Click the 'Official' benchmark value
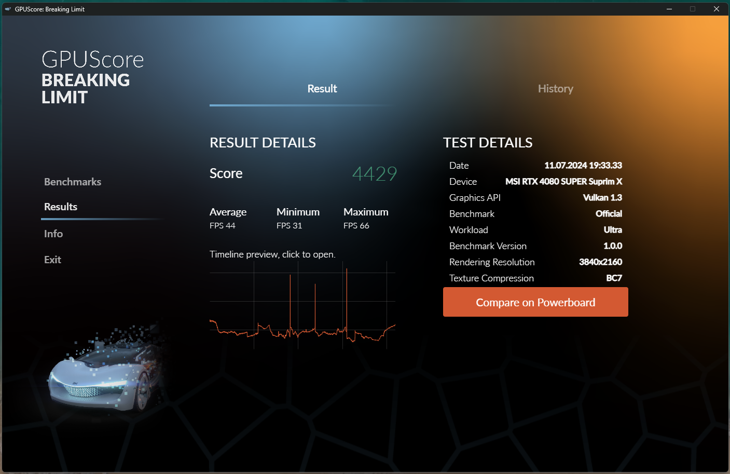The width and height of the screenshot is (730, 474). click(x=609, y=214)
